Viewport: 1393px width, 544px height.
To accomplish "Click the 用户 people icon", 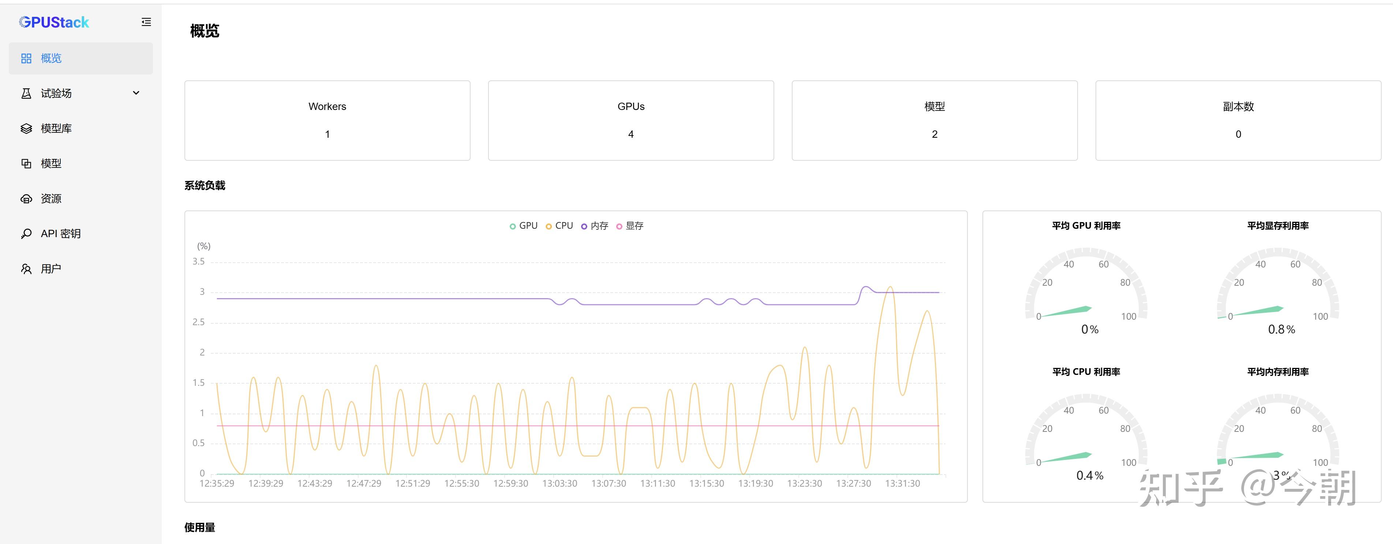I will pos(26,269).
